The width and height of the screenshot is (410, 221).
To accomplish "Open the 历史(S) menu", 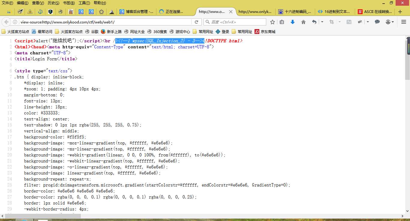I will [53, 3].
